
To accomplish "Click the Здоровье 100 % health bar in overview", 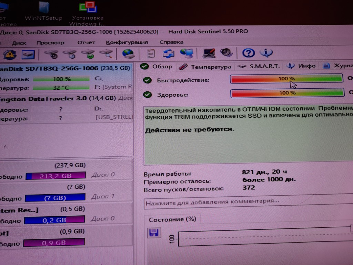I will [287, 93].
